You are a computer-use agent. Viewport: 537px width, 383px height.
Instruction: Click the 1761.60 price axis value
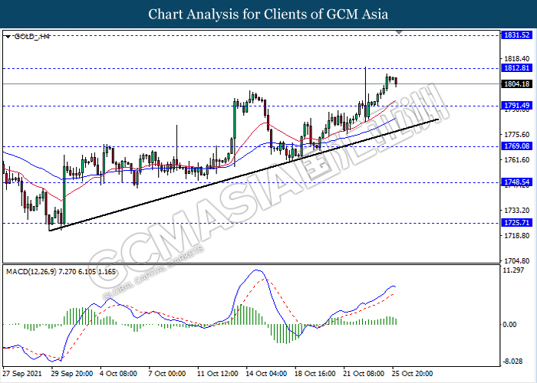click(x=516, y=159)
